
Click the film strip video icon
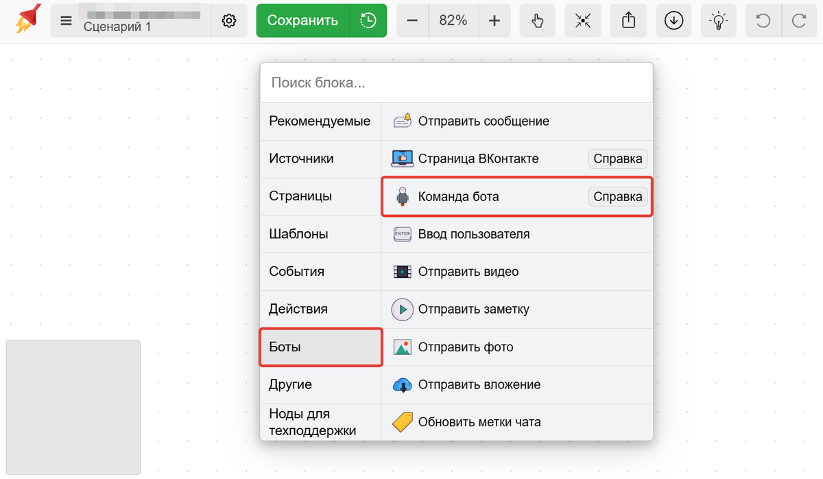tap(403, 272)
